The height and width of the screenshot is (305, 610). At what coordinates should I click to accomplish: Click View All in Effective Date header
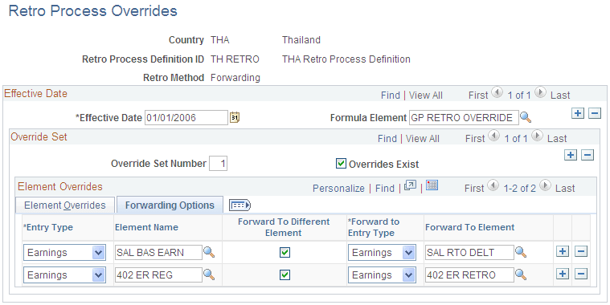(426, 96)
